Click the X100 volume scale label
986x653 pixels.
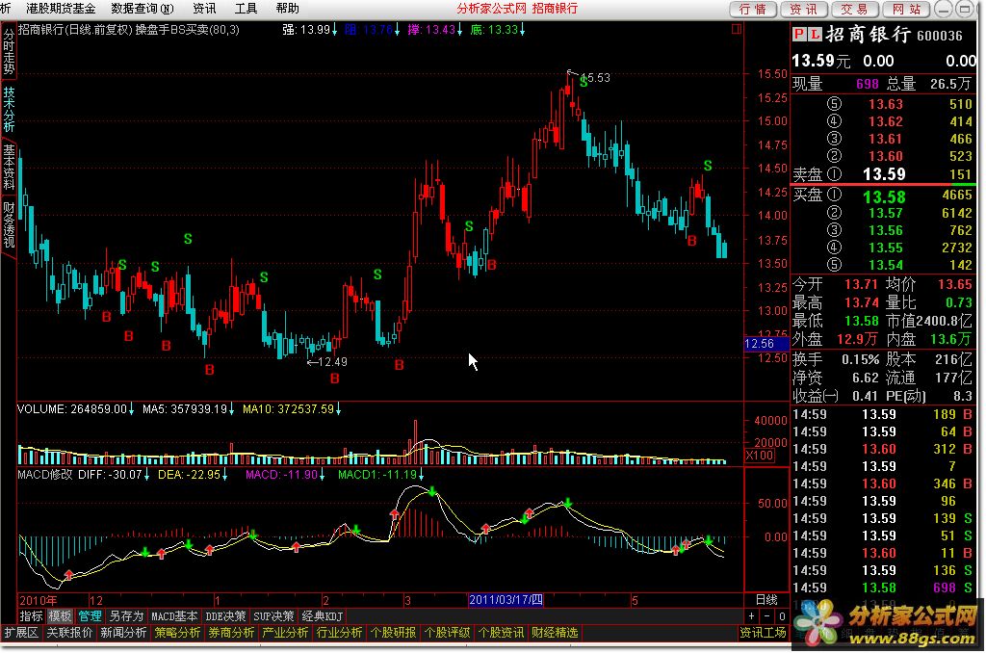(759, 456)
